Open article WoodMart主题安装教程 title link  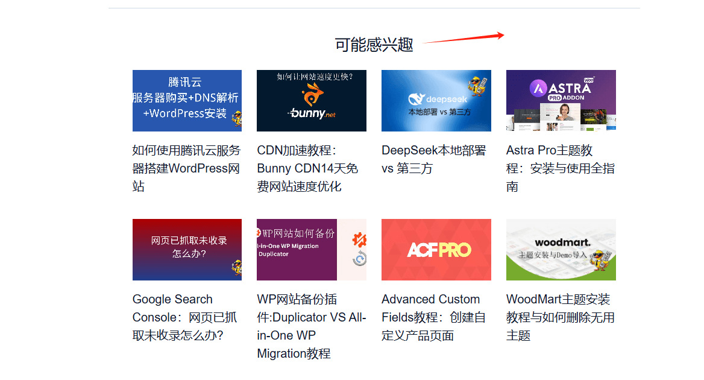click(x=561, y=317)
